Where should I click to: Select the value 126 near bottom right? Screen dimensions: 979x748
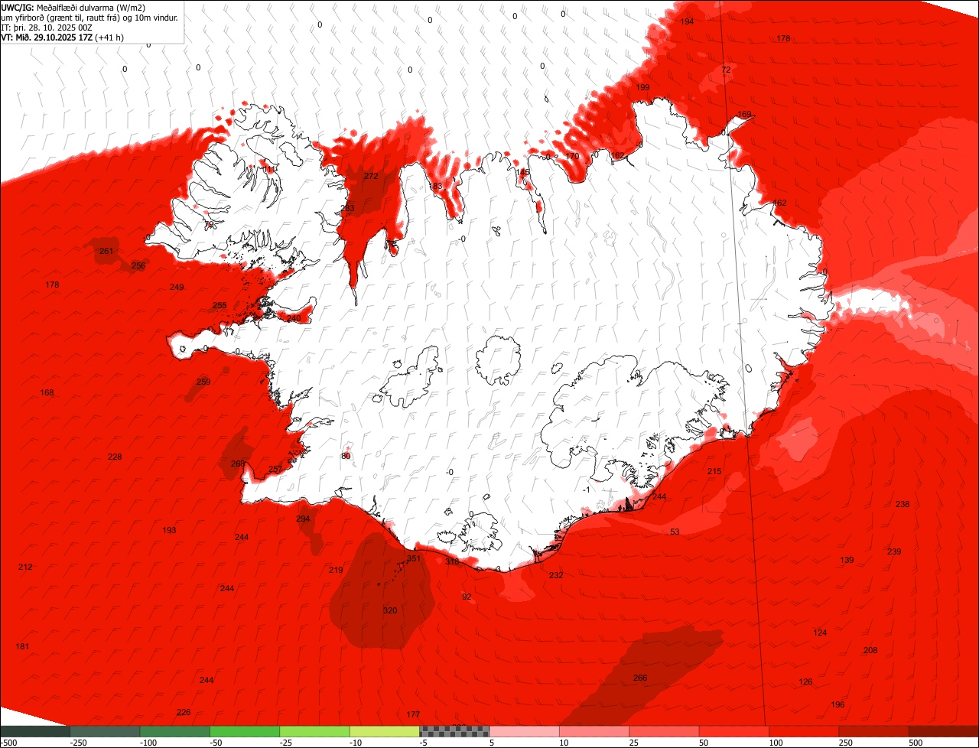(805, 681)
